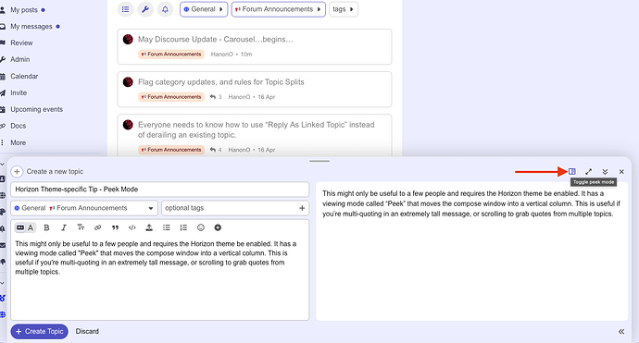
Task: Upload a file from the composer toolbar
Action: pyautogui.click(x=149, y=227)
